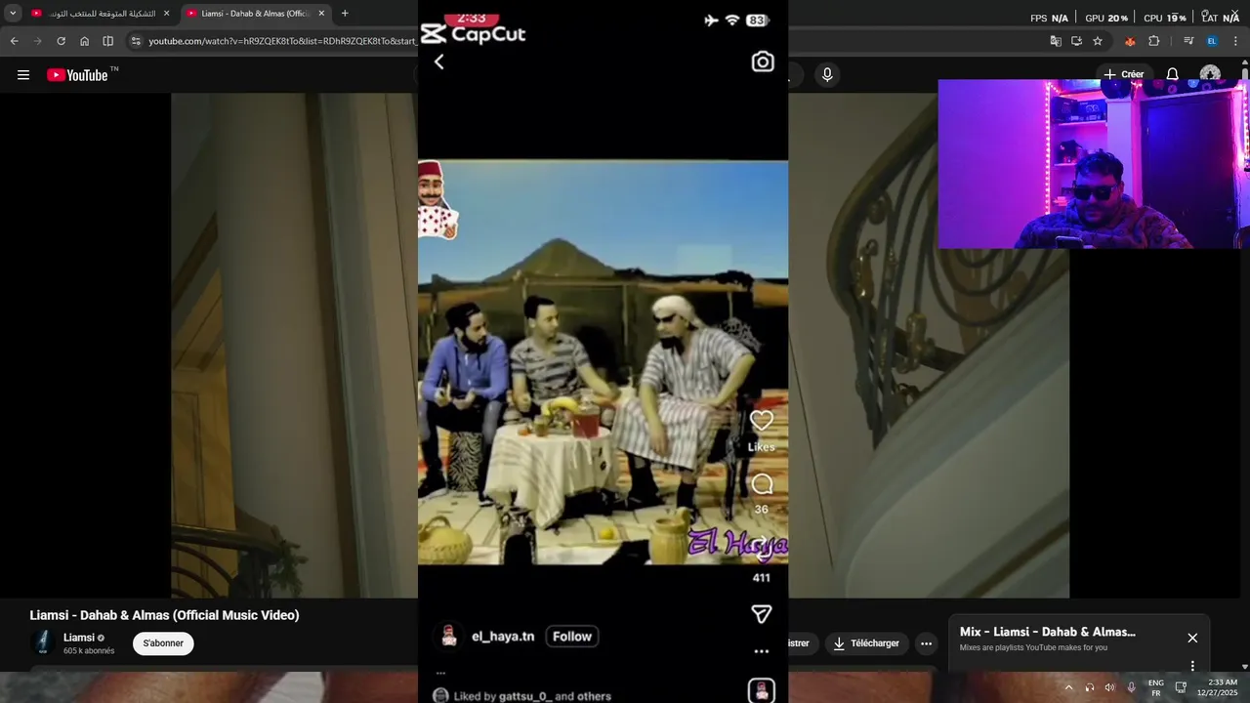Screen dimensions: 1250x703
Task: Install app icon in the address bar
Action: click(1076, 41)
